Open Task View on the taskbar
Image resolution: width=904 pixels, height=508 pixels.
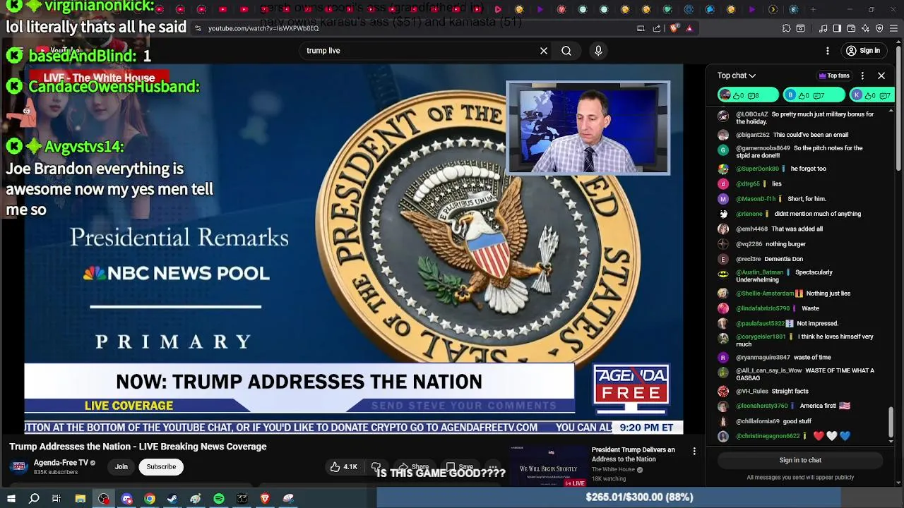pyautogui.click(x=56, y=498)
